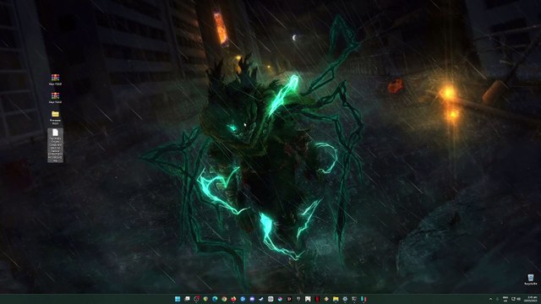The image size is (541, 304).
Task: Launch Firefox from the taskbar
Action: click(233, 299)
